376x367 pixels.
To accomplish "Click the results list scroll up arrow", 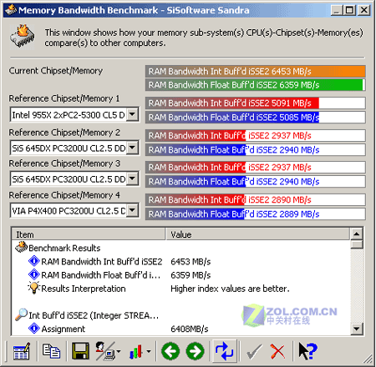I will coord(357,234).
